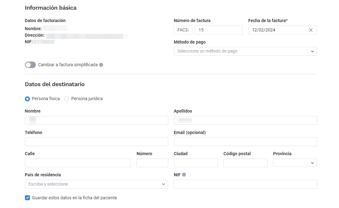
Task: Click the Teléfono input field
Action: (96, 141)
